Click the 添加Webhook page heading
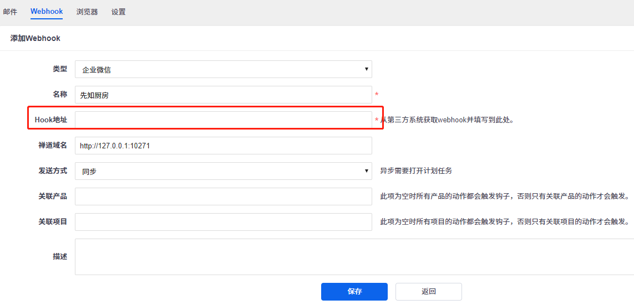634x305 pixels. point(35,39)
